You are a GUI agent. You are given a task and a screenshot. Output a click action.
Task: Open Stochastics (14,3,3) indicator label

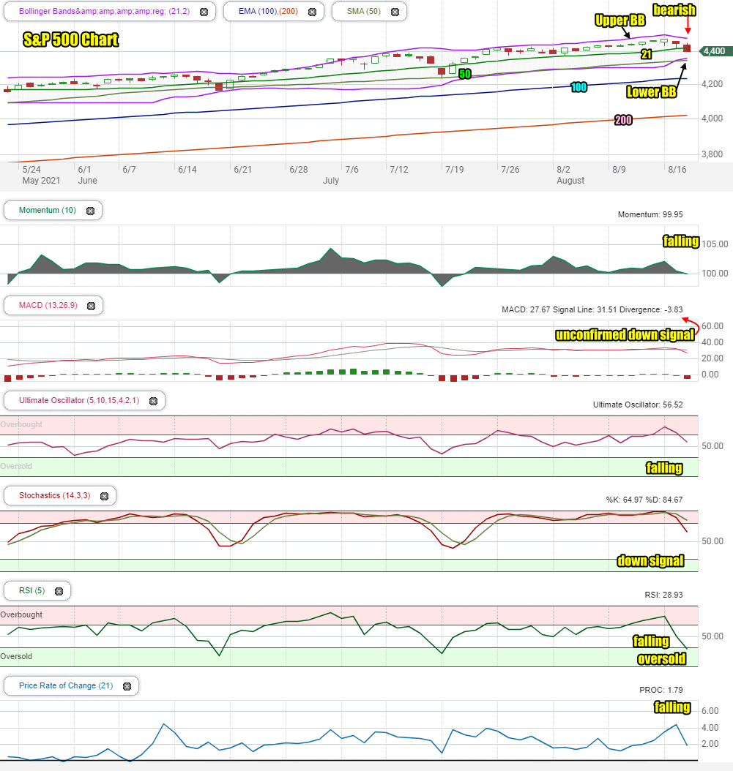pyautogui.click(x=55, y=495)
